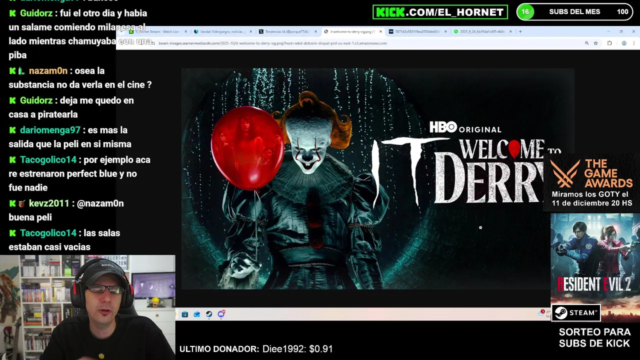Close the 2025_9_24 tab

tap(510, 31)
